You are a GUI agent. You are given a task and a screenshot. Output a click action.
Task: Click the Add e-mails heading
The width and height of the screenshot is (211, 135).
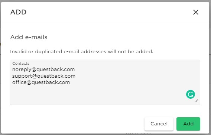(x=29, y=37)
